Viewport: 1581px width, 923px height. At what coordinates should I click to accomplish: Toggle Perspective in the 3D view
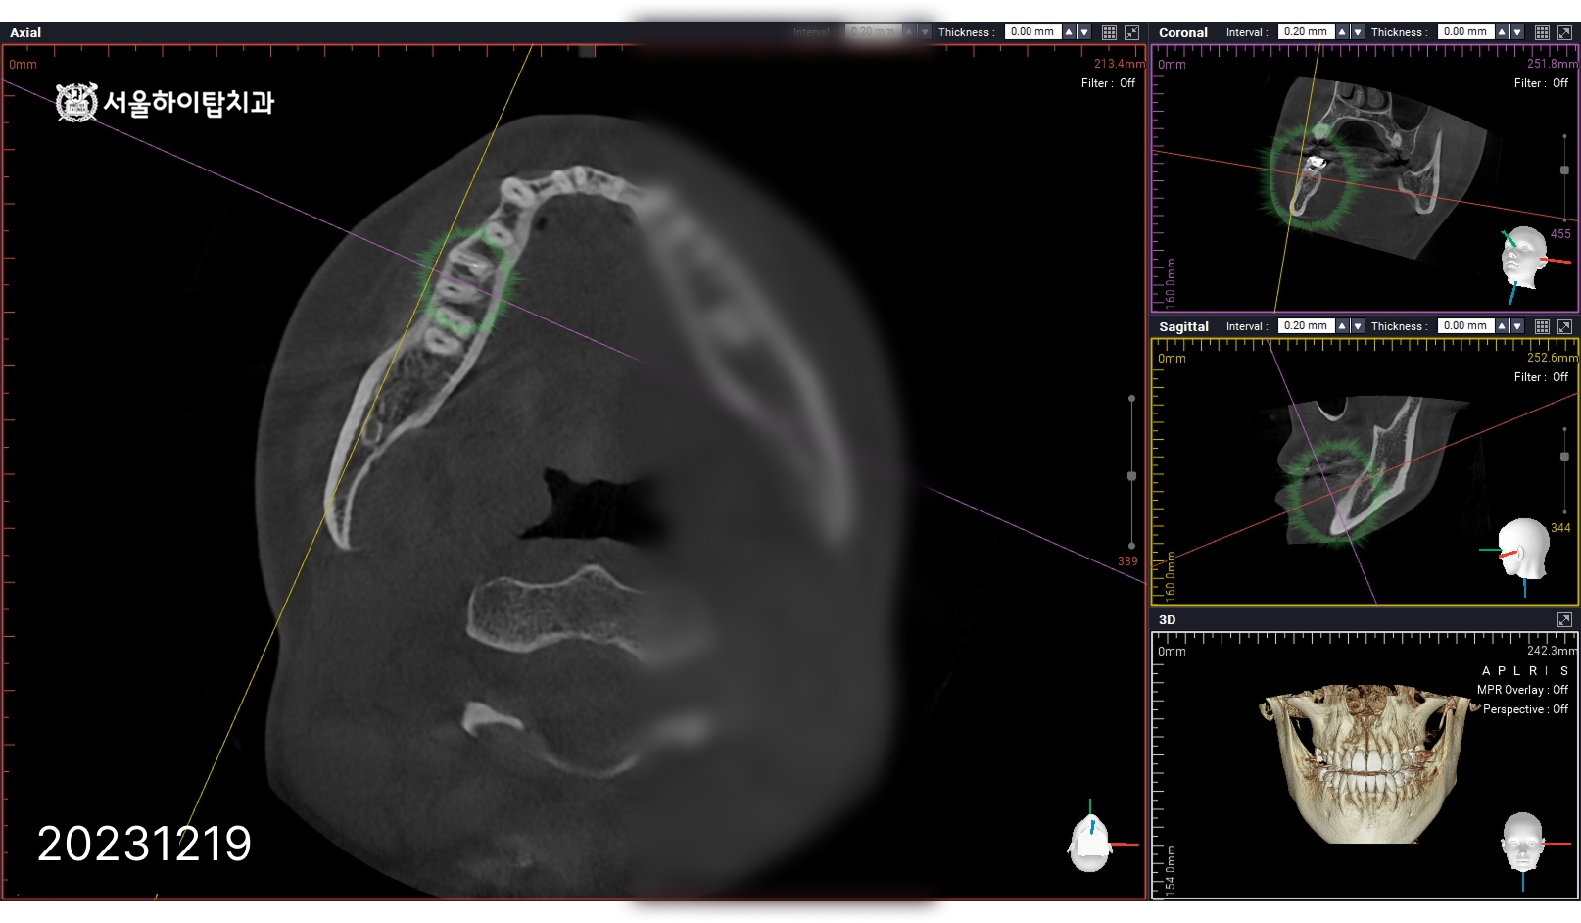pos(1525,709)
